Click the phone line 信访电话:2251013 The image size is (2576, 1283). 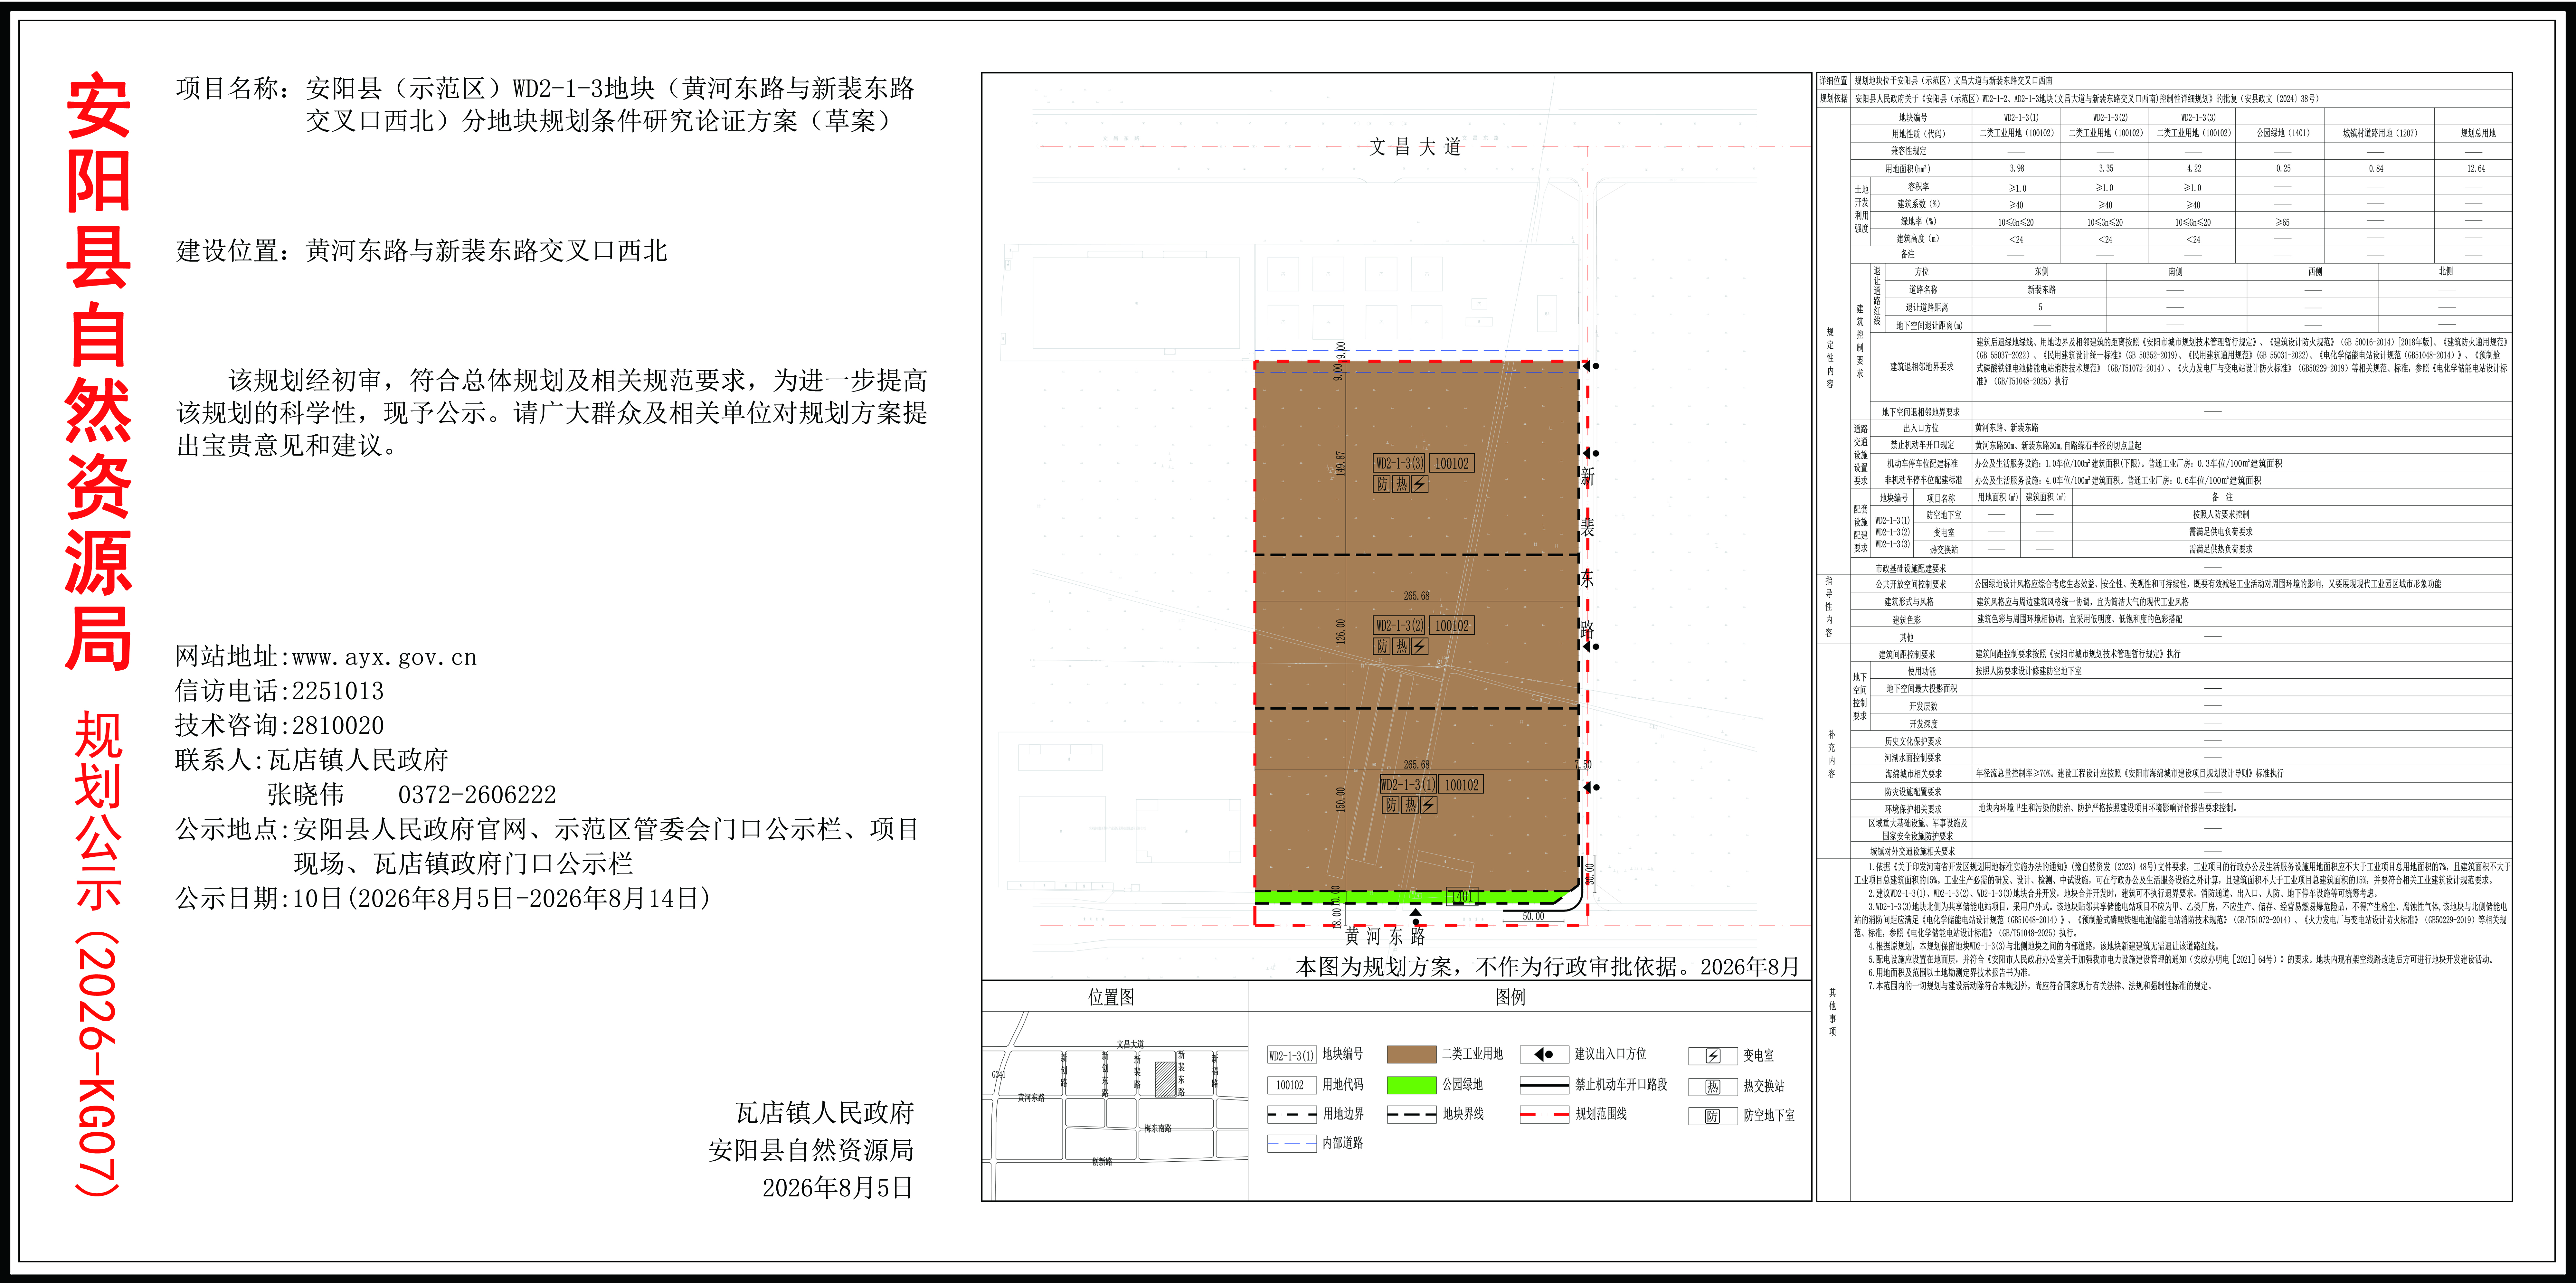pyautogui.click(x=280, y=691)
